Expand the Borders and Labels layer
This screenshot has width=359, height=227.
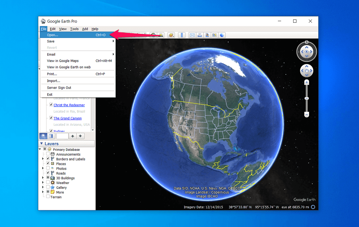[x=43, y=159]
